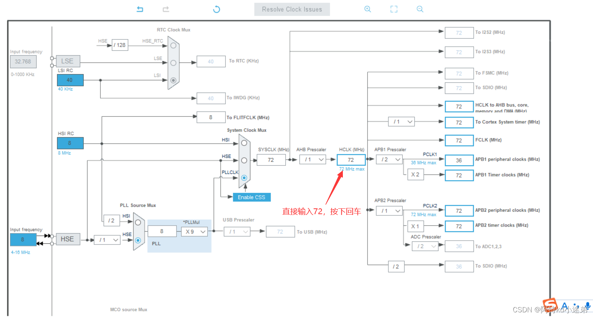This screenshot has width=593, height=317.
Task: Click the LSI RC 40 value box
Action: tap(70, 80)
